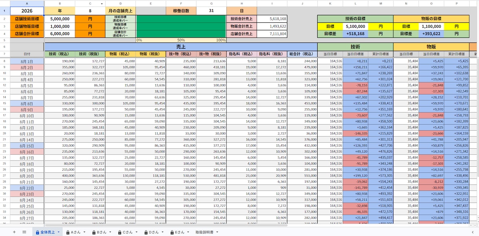The image size is (479, 236).
Task: Click the 店舗合計売上 value 7,111,804
Action: point(272,34)
